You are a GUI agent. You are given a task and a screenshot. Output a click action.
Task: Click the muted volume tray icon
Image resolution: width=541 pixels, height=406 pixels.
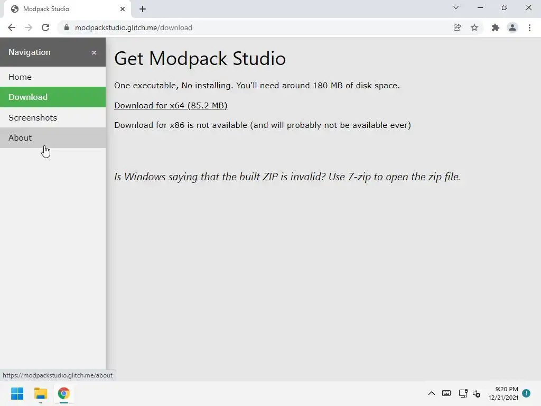[477, 393]
